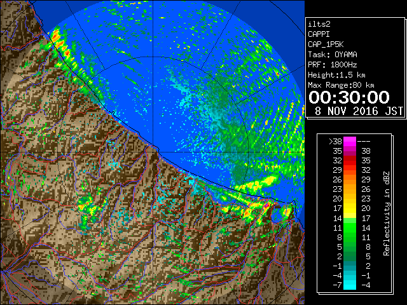407x305 pixels.
Task: Click the red 32 dBZ legend color
Action: point(350,161)
